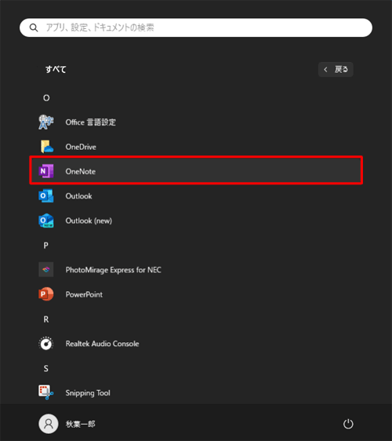
Task: Open the Office 言語設定 icon
Action: pos(46,122)
